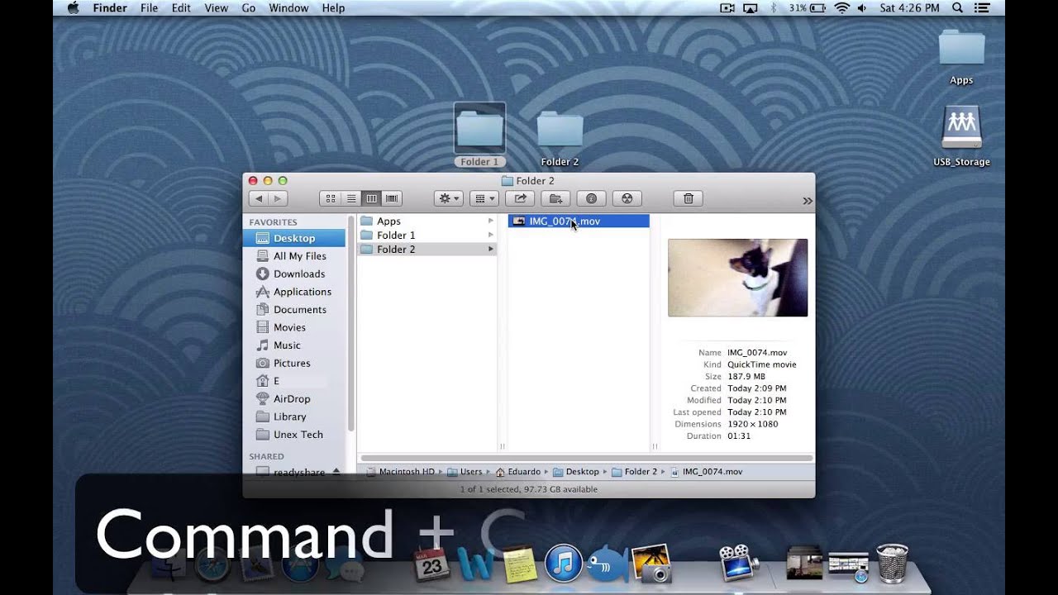Image resolution: width=1058 pixels, height=595 pixels.
Task: Go back in Finder history
Action: coord(259,198)
